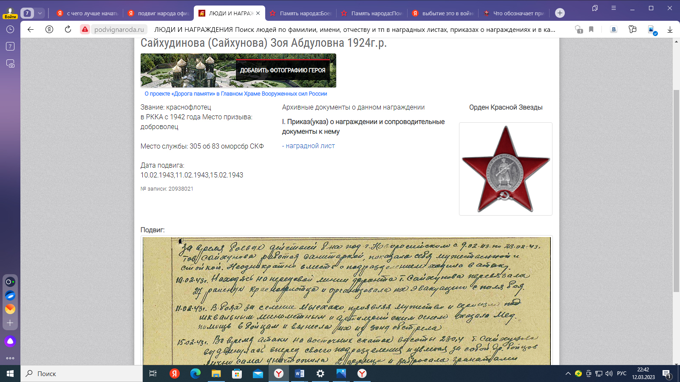Open the orange mail icon in sidebar

pyautogui.click(x=10, y=309)
